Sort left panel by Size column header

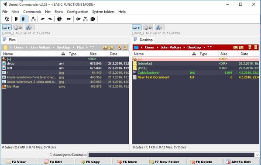click(x=97, y=54)
